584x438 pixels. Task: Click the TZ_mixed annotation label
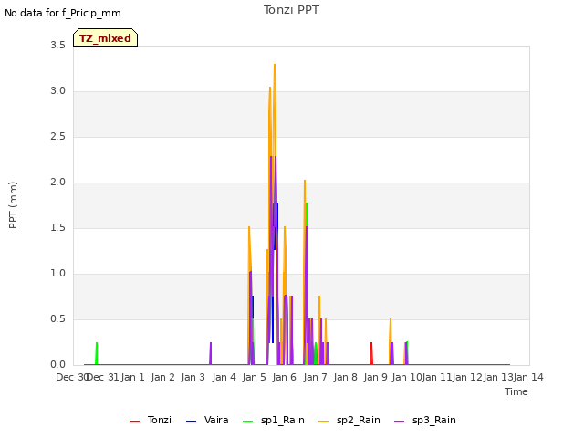pos(106,37)
